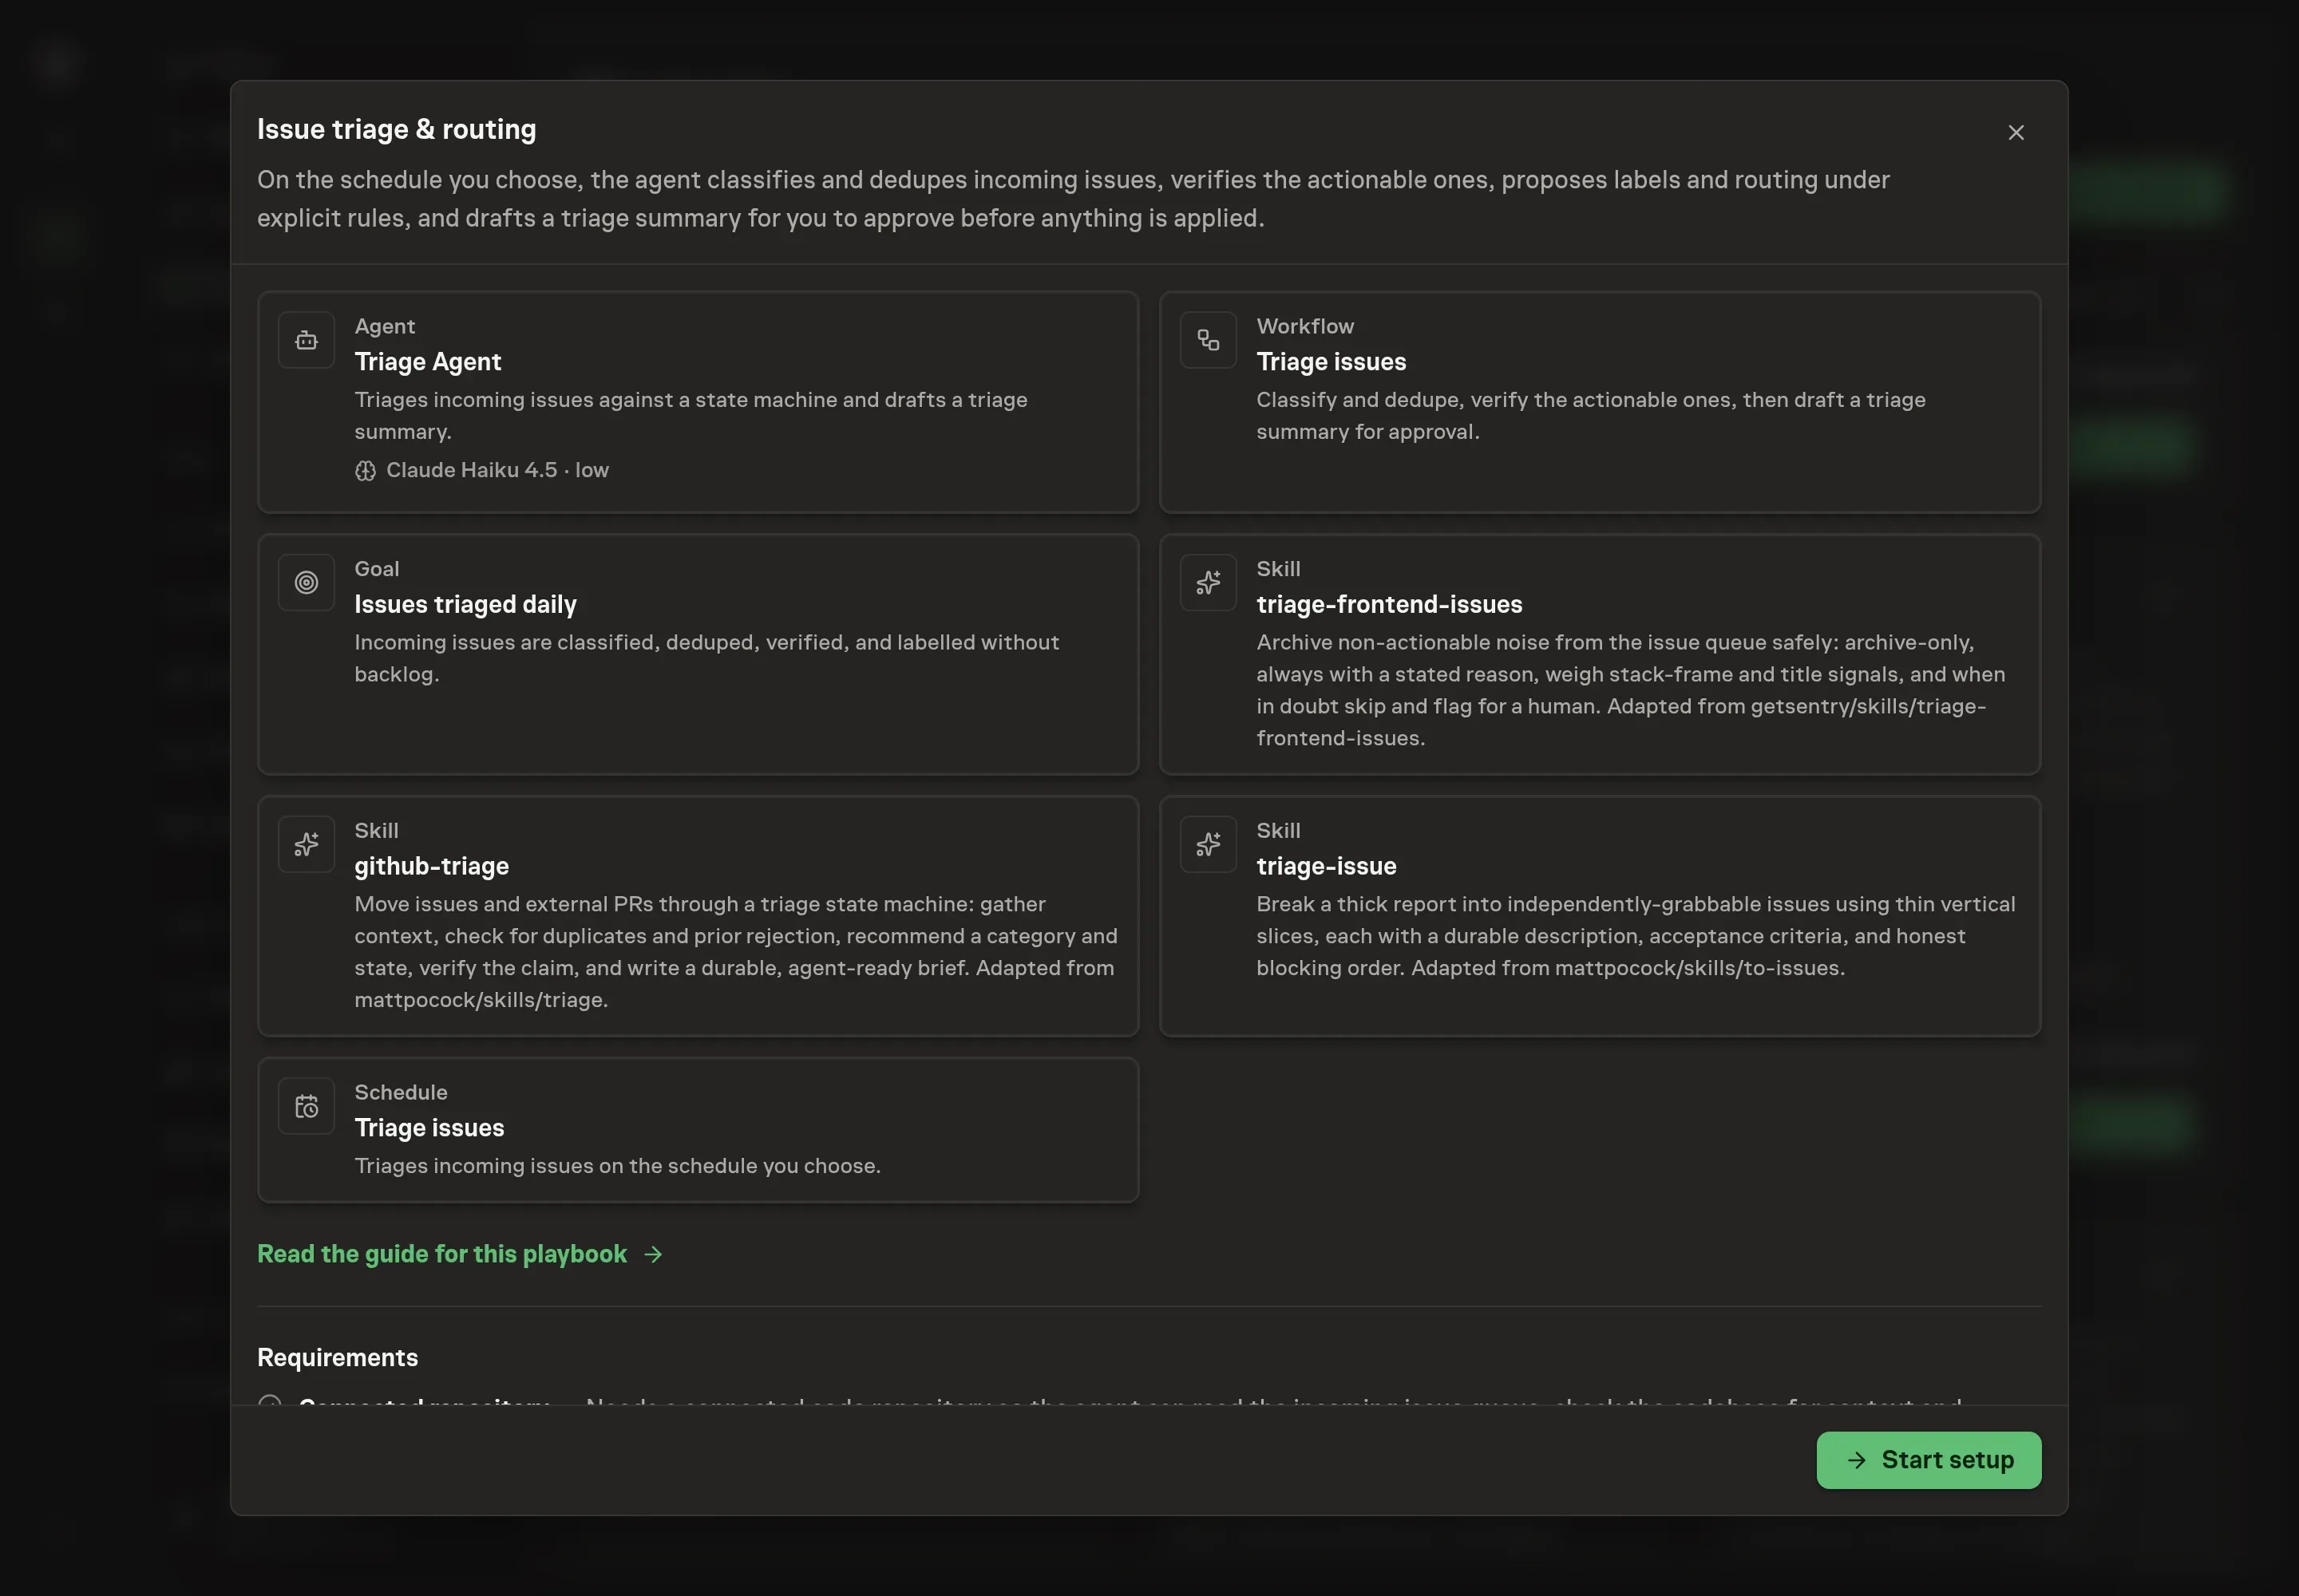Click the 'Goal' type label
2299x1596 pixels.
(x=376, y=568)
